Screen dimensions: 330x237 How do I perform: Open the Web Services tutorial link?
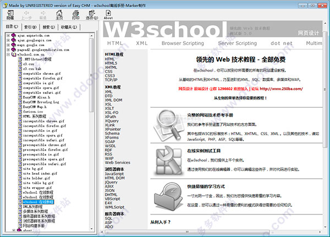[x=118, y=162]
